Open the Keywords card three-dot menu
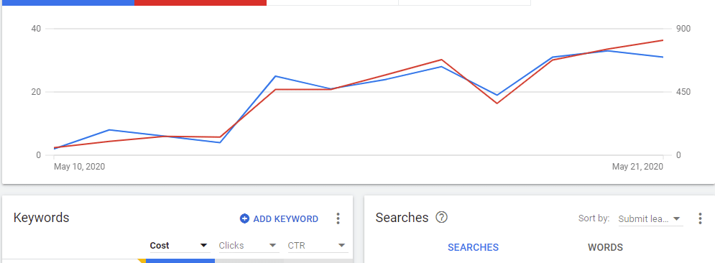715x263 pixels. click(x=338, y=218)
